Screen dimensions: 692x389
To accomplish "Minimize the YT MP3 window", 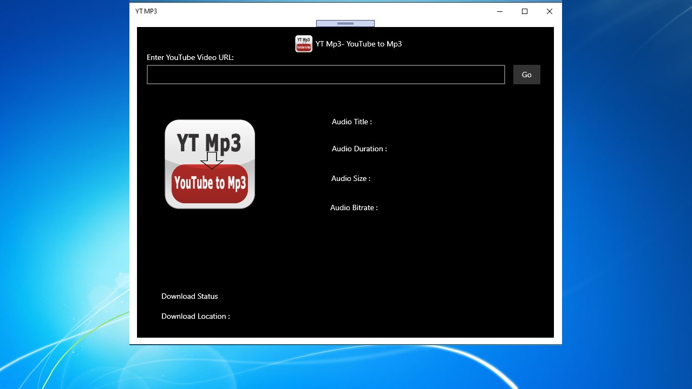I will coord(499,11).
